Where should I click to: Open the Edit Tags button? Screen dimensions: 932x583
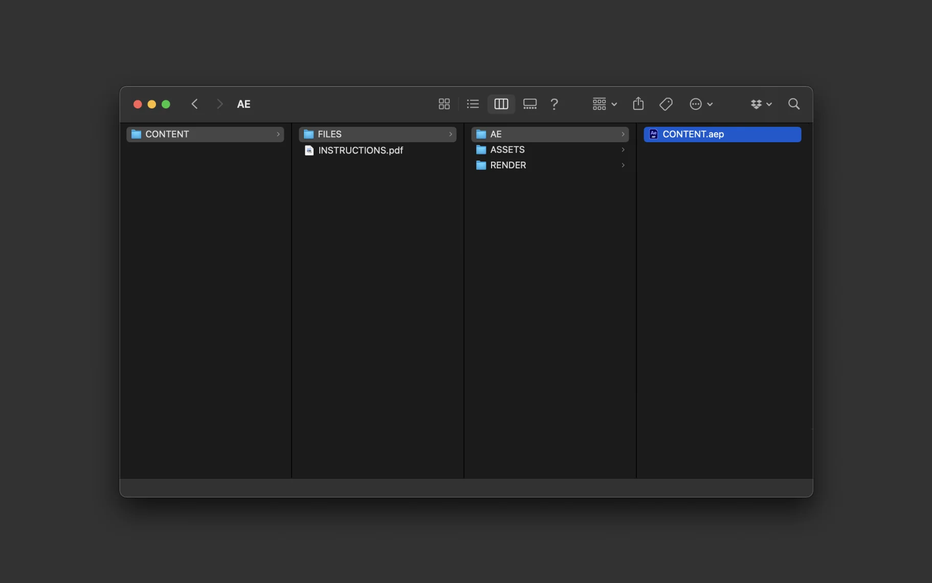pyautogui.click(x=666, y=104)
